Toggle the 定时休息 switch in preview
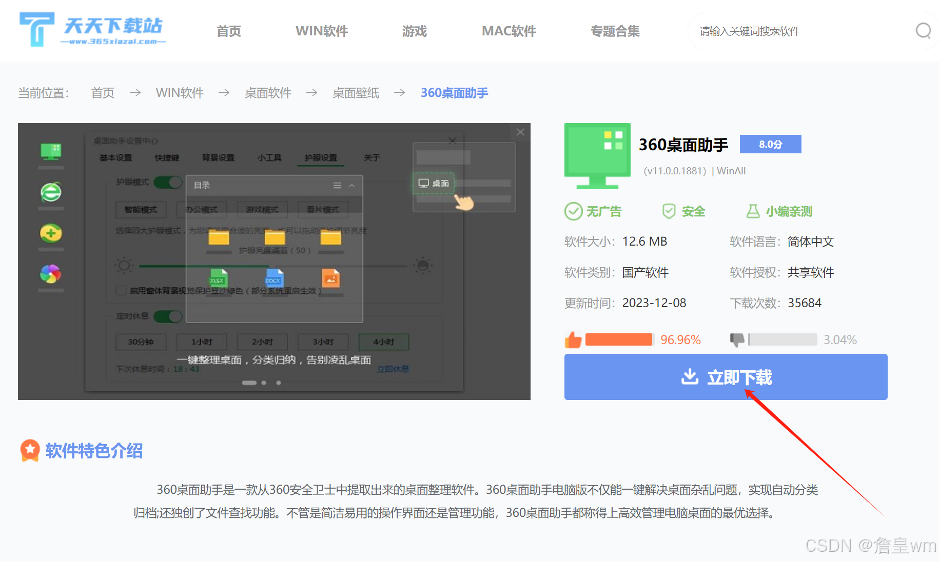This screenshot has width=939, height=562. tap(168, 316)
